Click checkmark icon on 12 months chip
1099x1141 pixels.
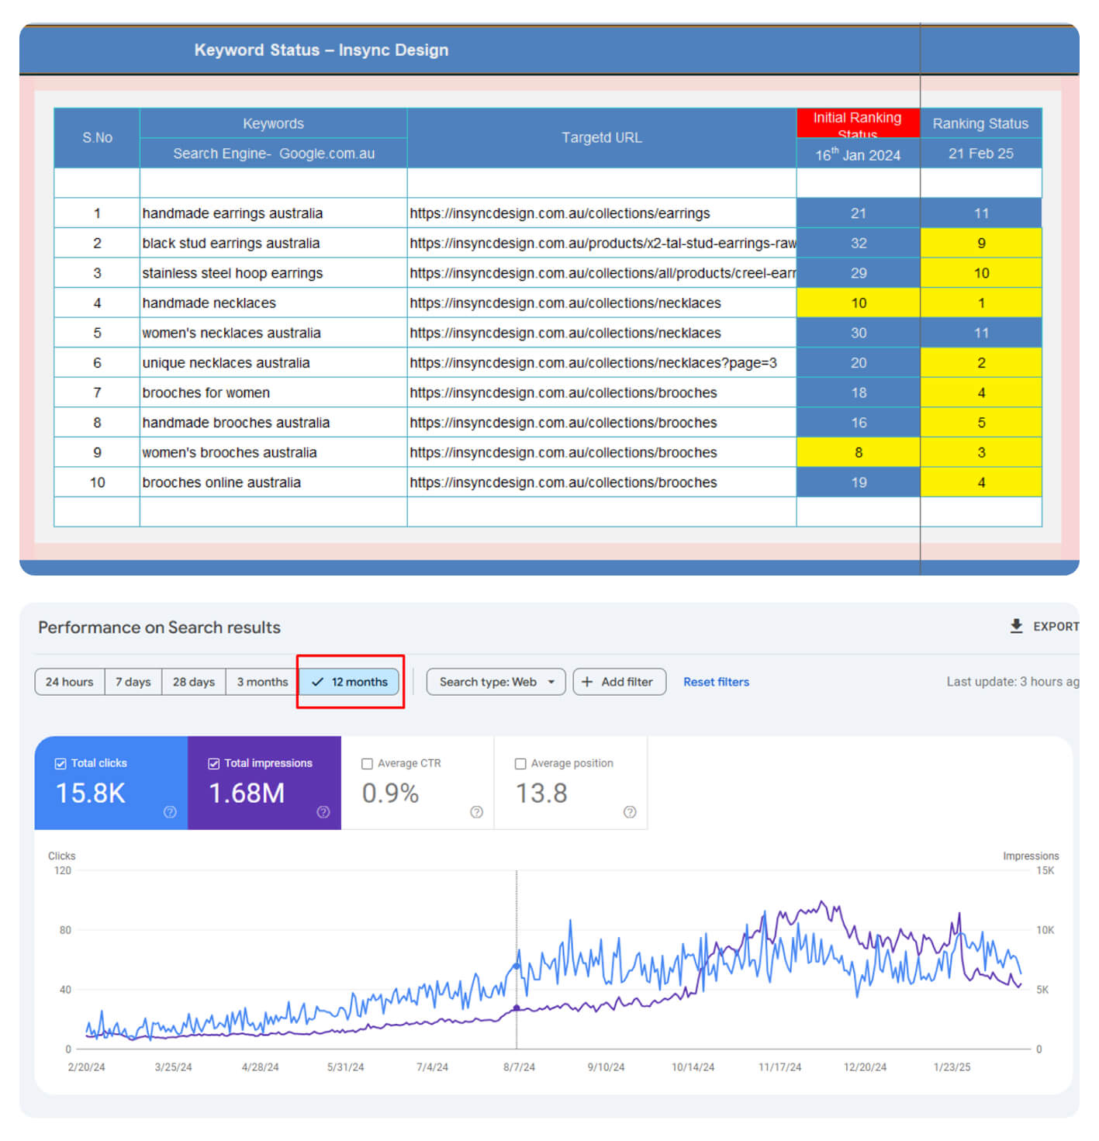click(317, 682)
